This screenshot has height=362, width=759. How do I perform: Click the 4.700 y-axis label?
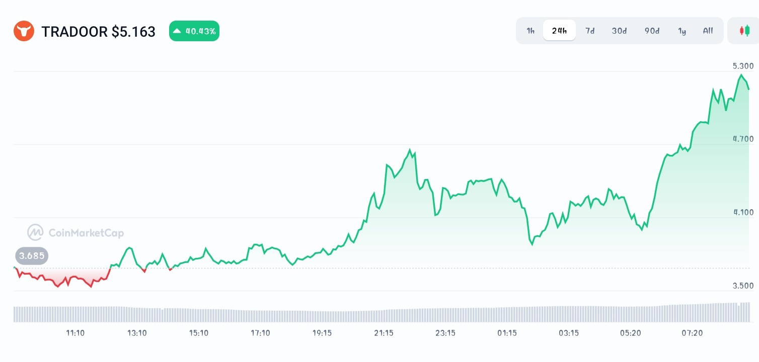pos(743,139)
